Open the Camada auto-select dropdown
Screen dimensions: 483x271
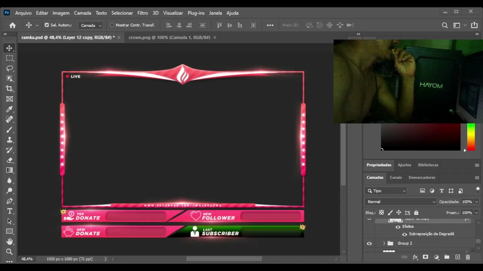(91, 25)
